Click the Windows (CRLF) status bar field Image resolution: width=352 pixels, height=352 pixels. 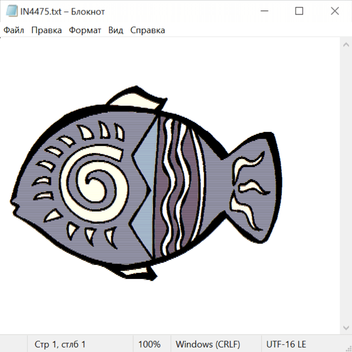(x=208, y=344)
